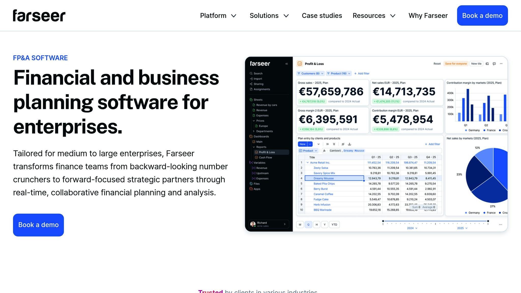Click the green Sheets section icon

[x=251, y=100]
